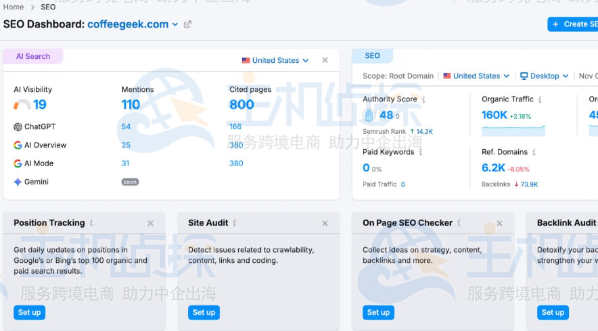
Task: Open total Mentions value 110
Action: pyautogui.click(x=131, y=104)
